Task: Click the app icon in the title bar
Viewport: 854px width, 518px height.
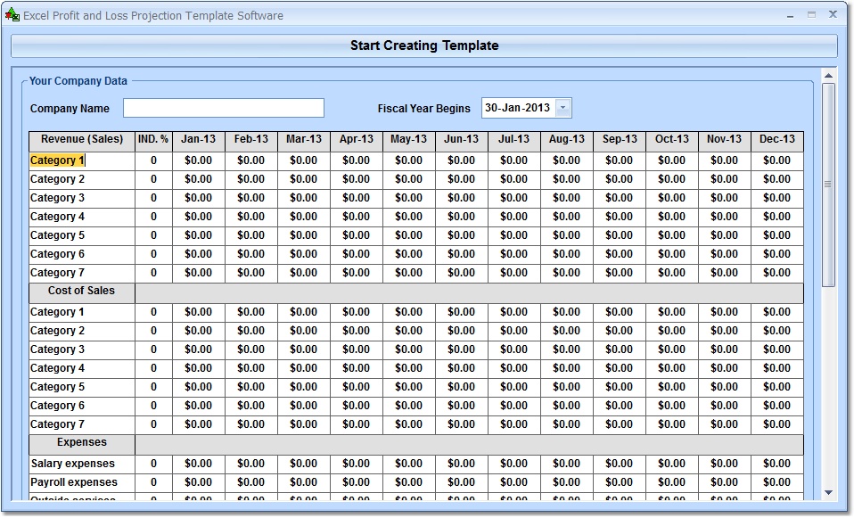Action: (x=12, y=15)
